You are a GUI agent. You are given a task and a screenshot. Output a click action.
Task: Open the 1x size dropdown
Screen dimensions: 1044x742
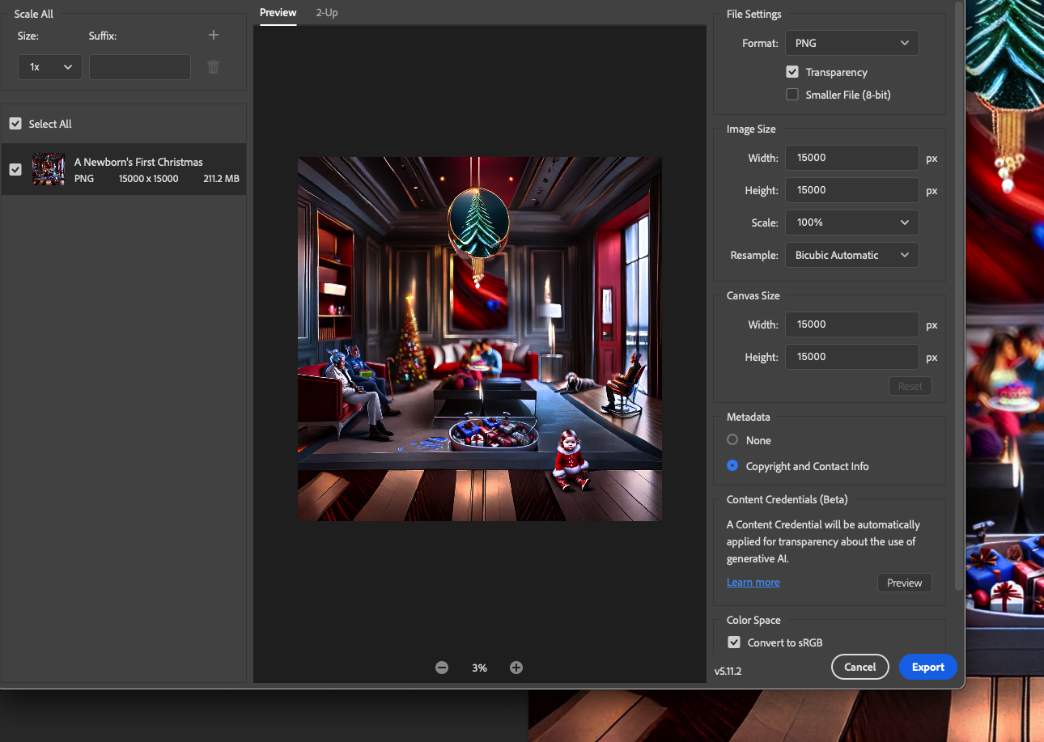[49, 67]
